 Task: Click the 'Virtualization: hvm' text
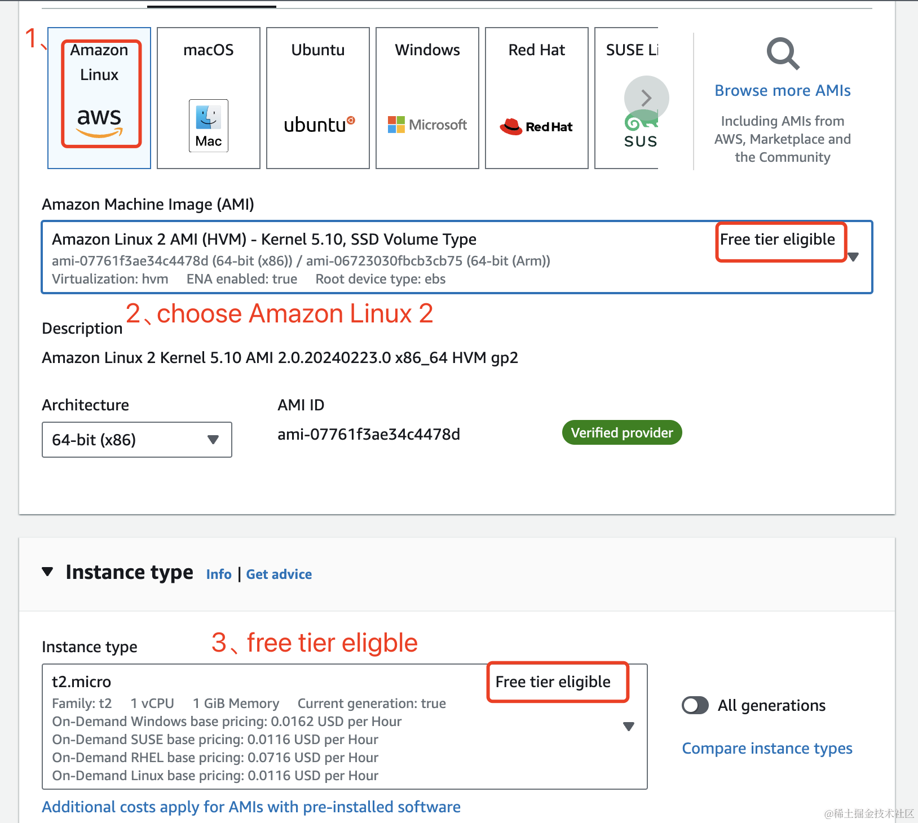[x=110, y=279]
